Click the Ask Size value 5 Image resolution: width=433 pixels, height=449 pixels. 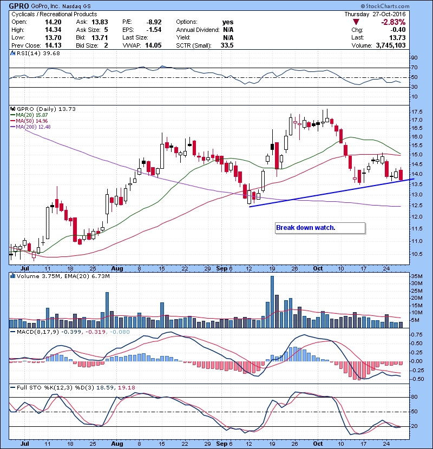(106, 30)
